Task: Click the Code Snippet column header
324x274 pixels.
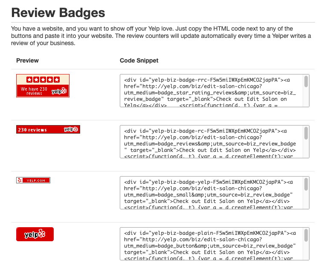Action: tap(139, 60)
